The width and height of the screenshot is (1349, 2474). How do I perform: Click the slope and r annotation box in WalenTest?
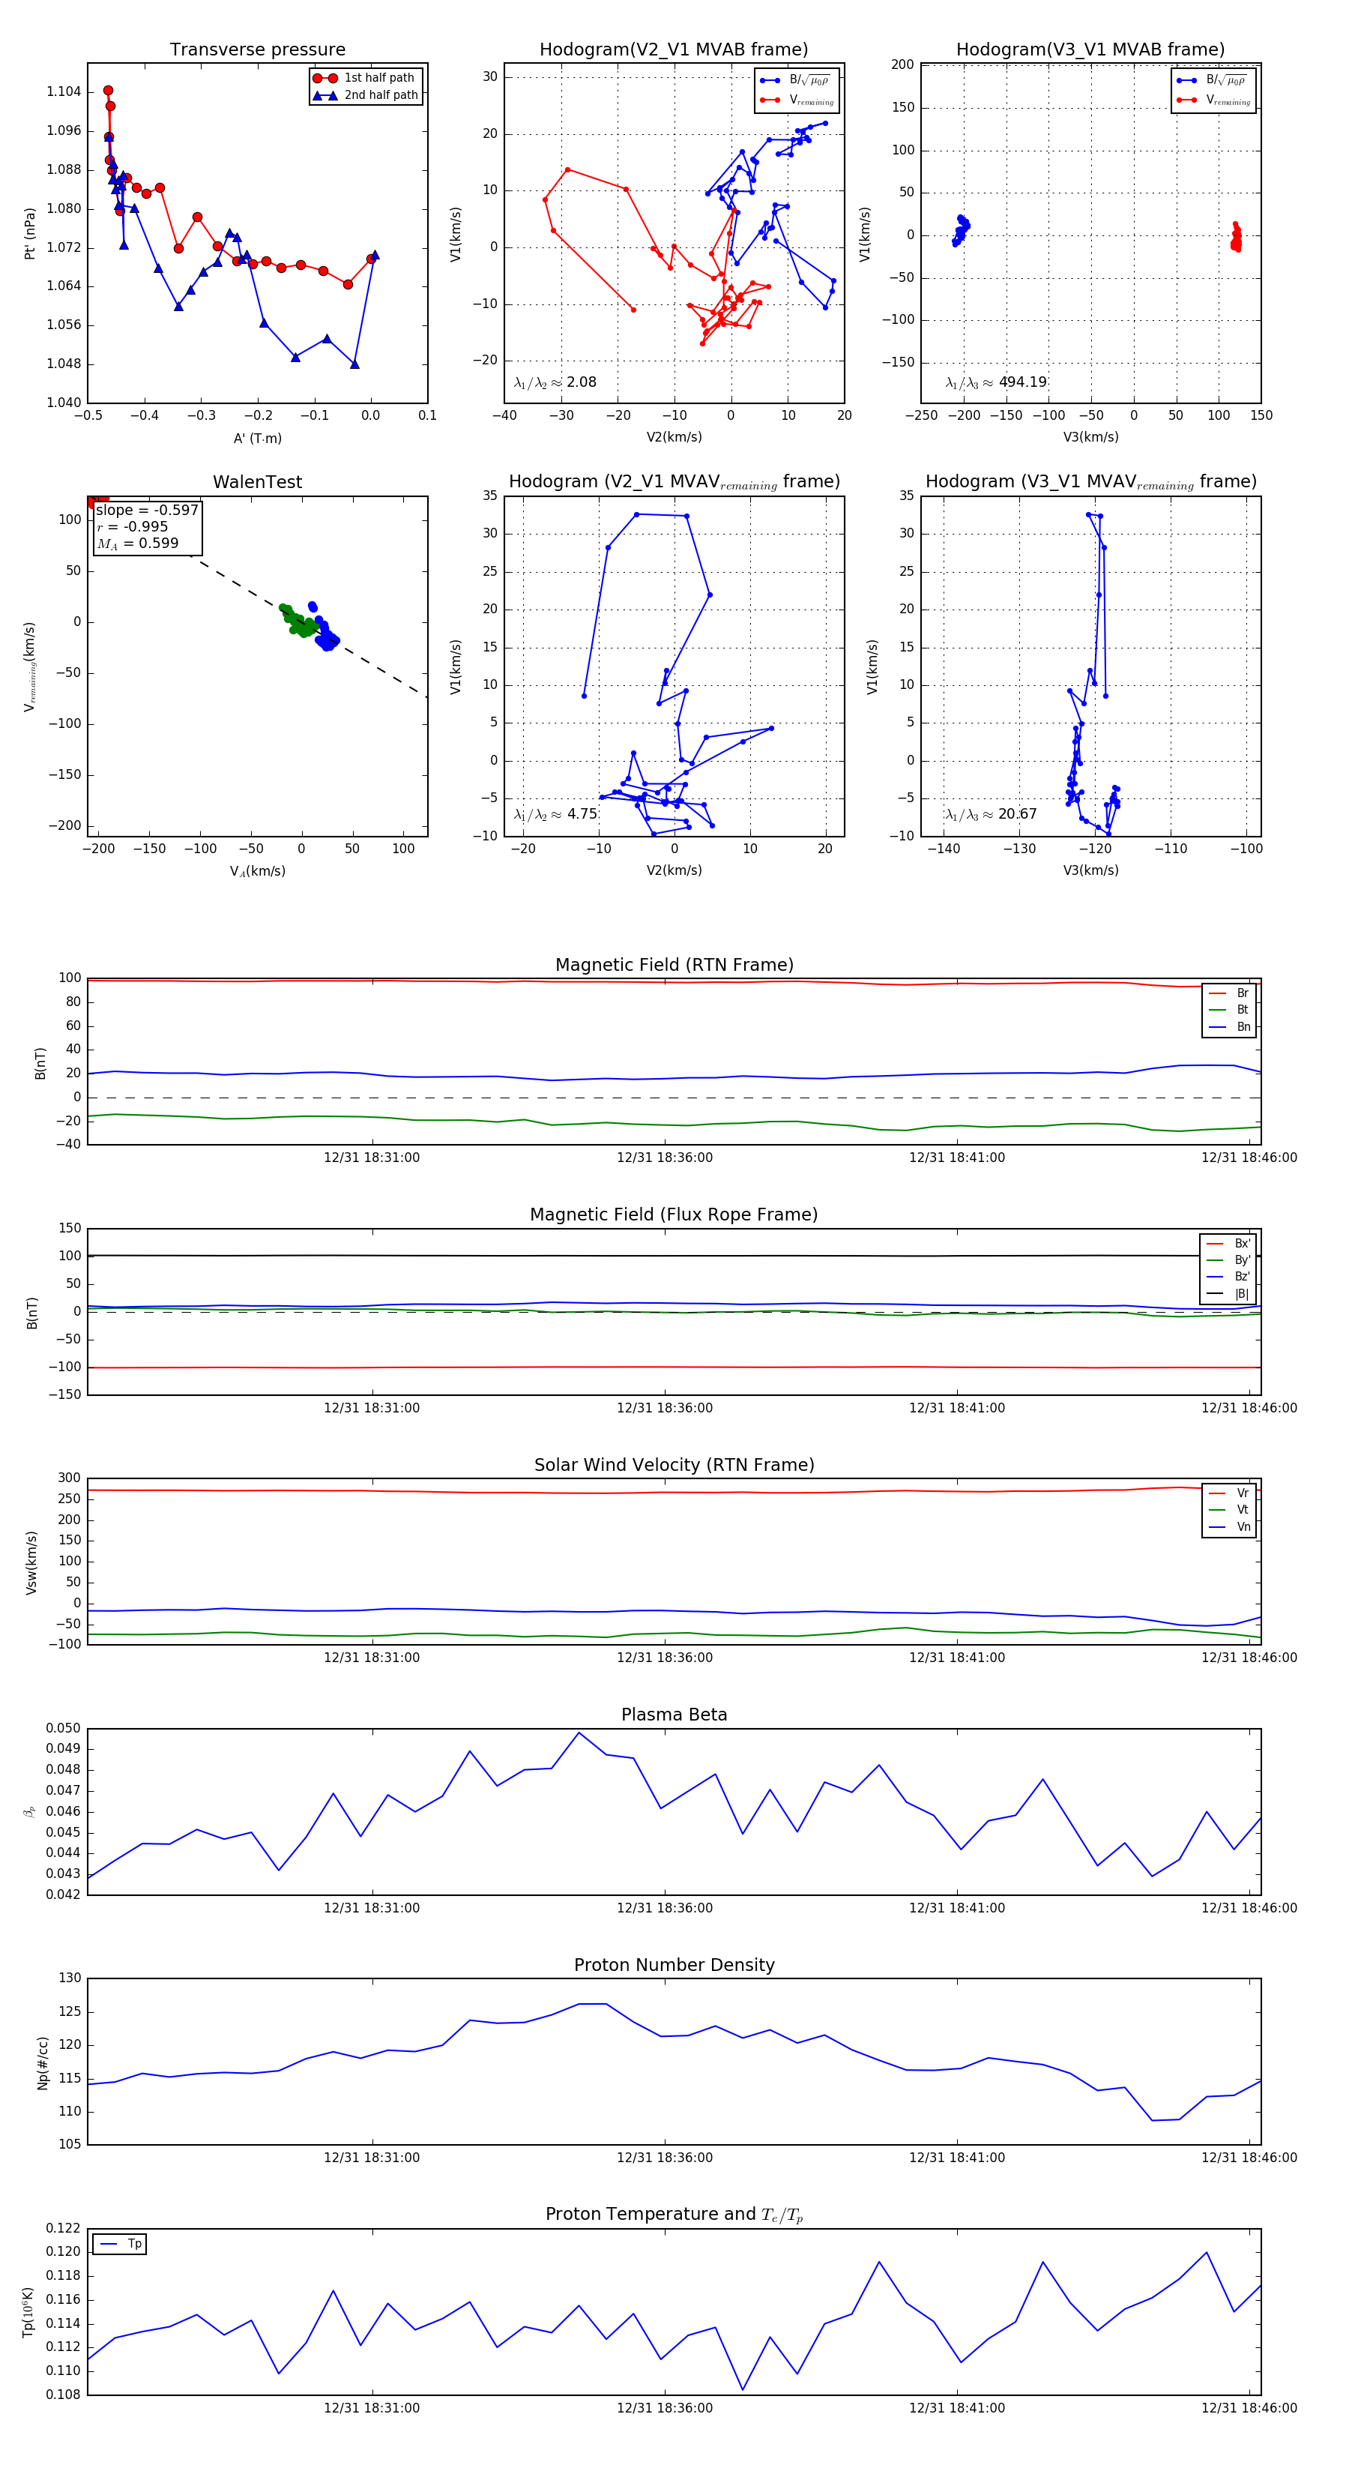click(146, 527)
